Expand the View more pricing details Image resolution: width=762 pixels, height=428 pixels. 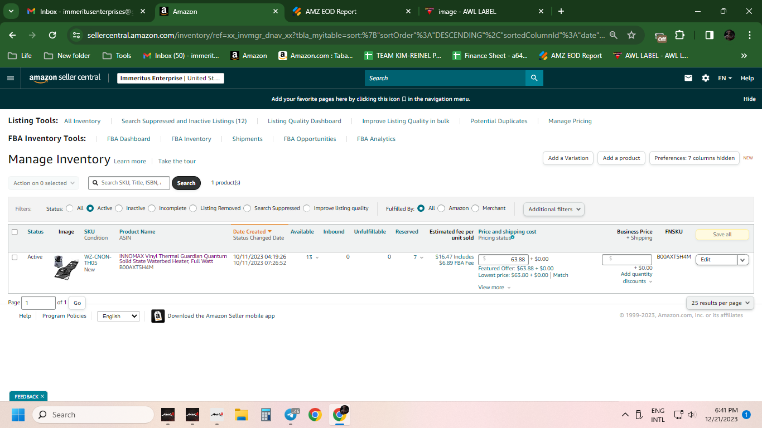point(494,288)
